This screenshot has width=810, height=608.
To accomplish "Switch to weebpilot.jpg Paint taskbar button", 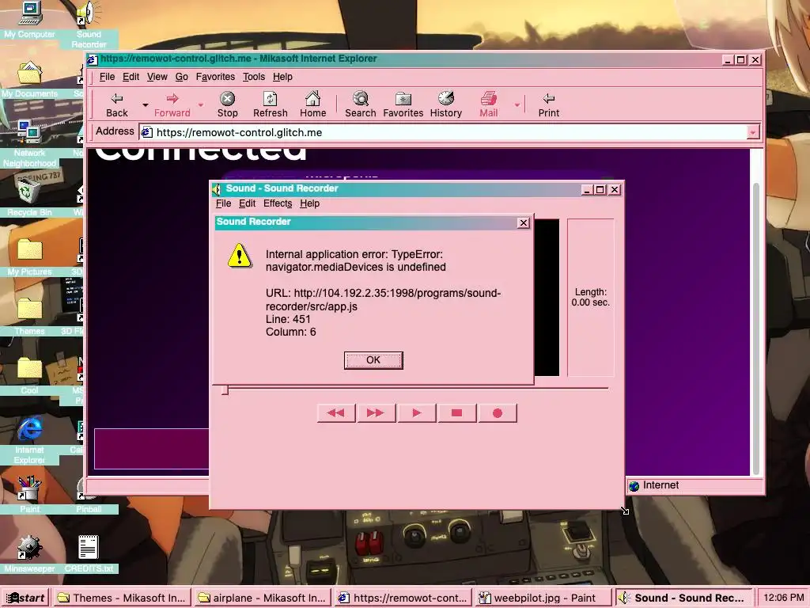I will (x=543, y=598).
